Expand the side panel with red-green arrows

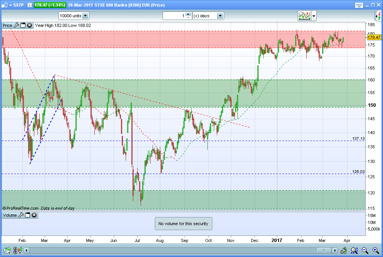[378, 16]
